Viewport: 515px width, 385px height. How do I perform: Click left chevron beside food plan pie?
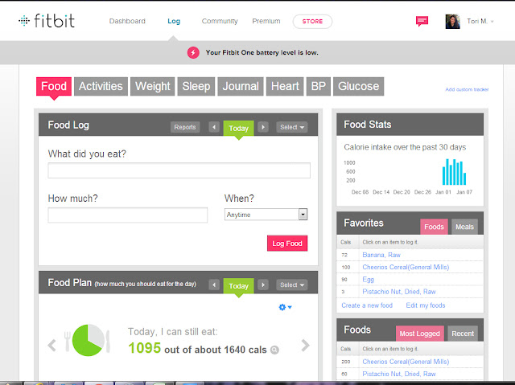point(51,345)
